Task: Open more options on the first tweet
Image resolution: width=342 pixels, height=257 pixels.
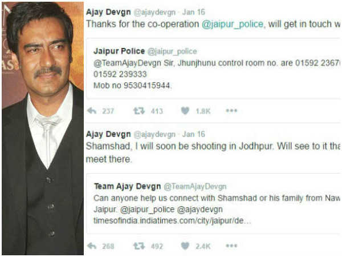Action: 231,111
